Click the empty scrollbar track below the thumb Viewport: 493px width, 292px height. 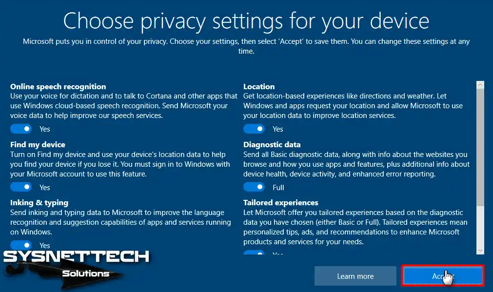(x=480, y=227)
